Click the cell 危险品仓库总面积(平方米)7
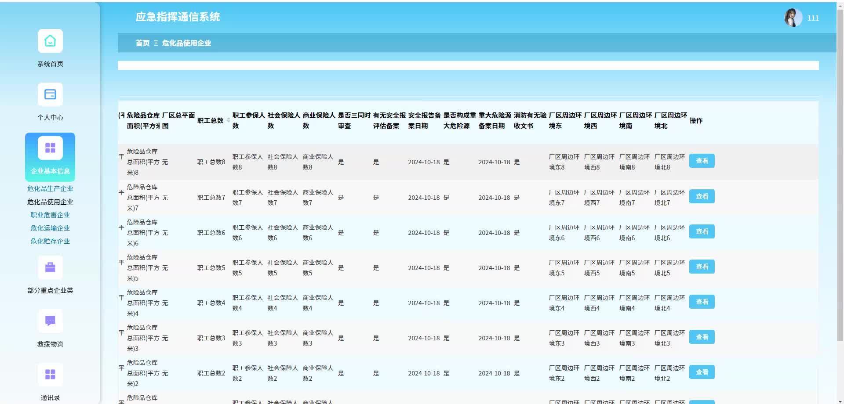844x404 pixels. click(x=143, y=198)
